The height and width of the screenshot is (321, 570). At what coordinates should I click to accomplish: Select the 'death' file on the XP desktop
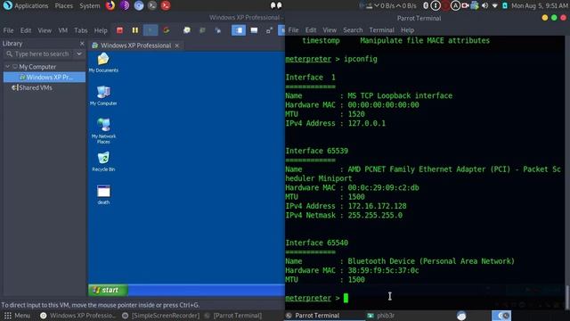[x=103, y=194]
